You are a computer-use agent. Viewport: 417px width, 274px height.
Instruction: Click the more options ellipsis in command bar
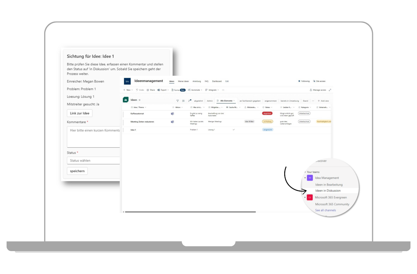(223, 90)
